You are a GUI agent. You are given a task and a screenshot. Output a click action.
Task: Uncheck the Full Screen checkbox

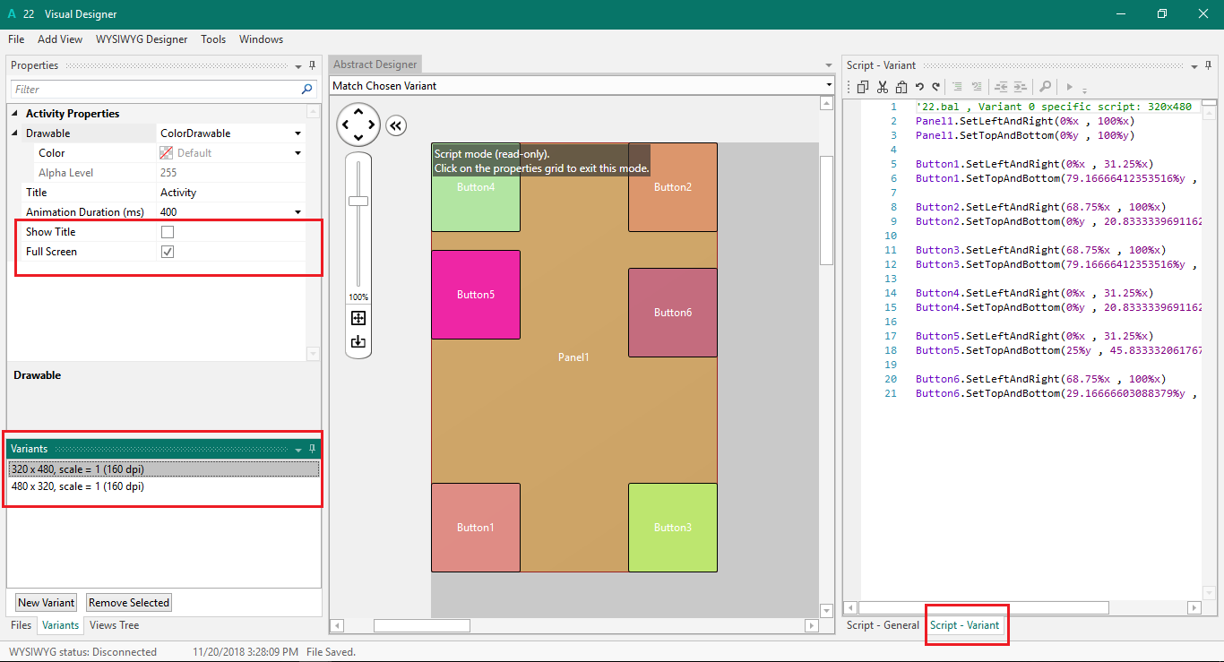click(168, 252)
